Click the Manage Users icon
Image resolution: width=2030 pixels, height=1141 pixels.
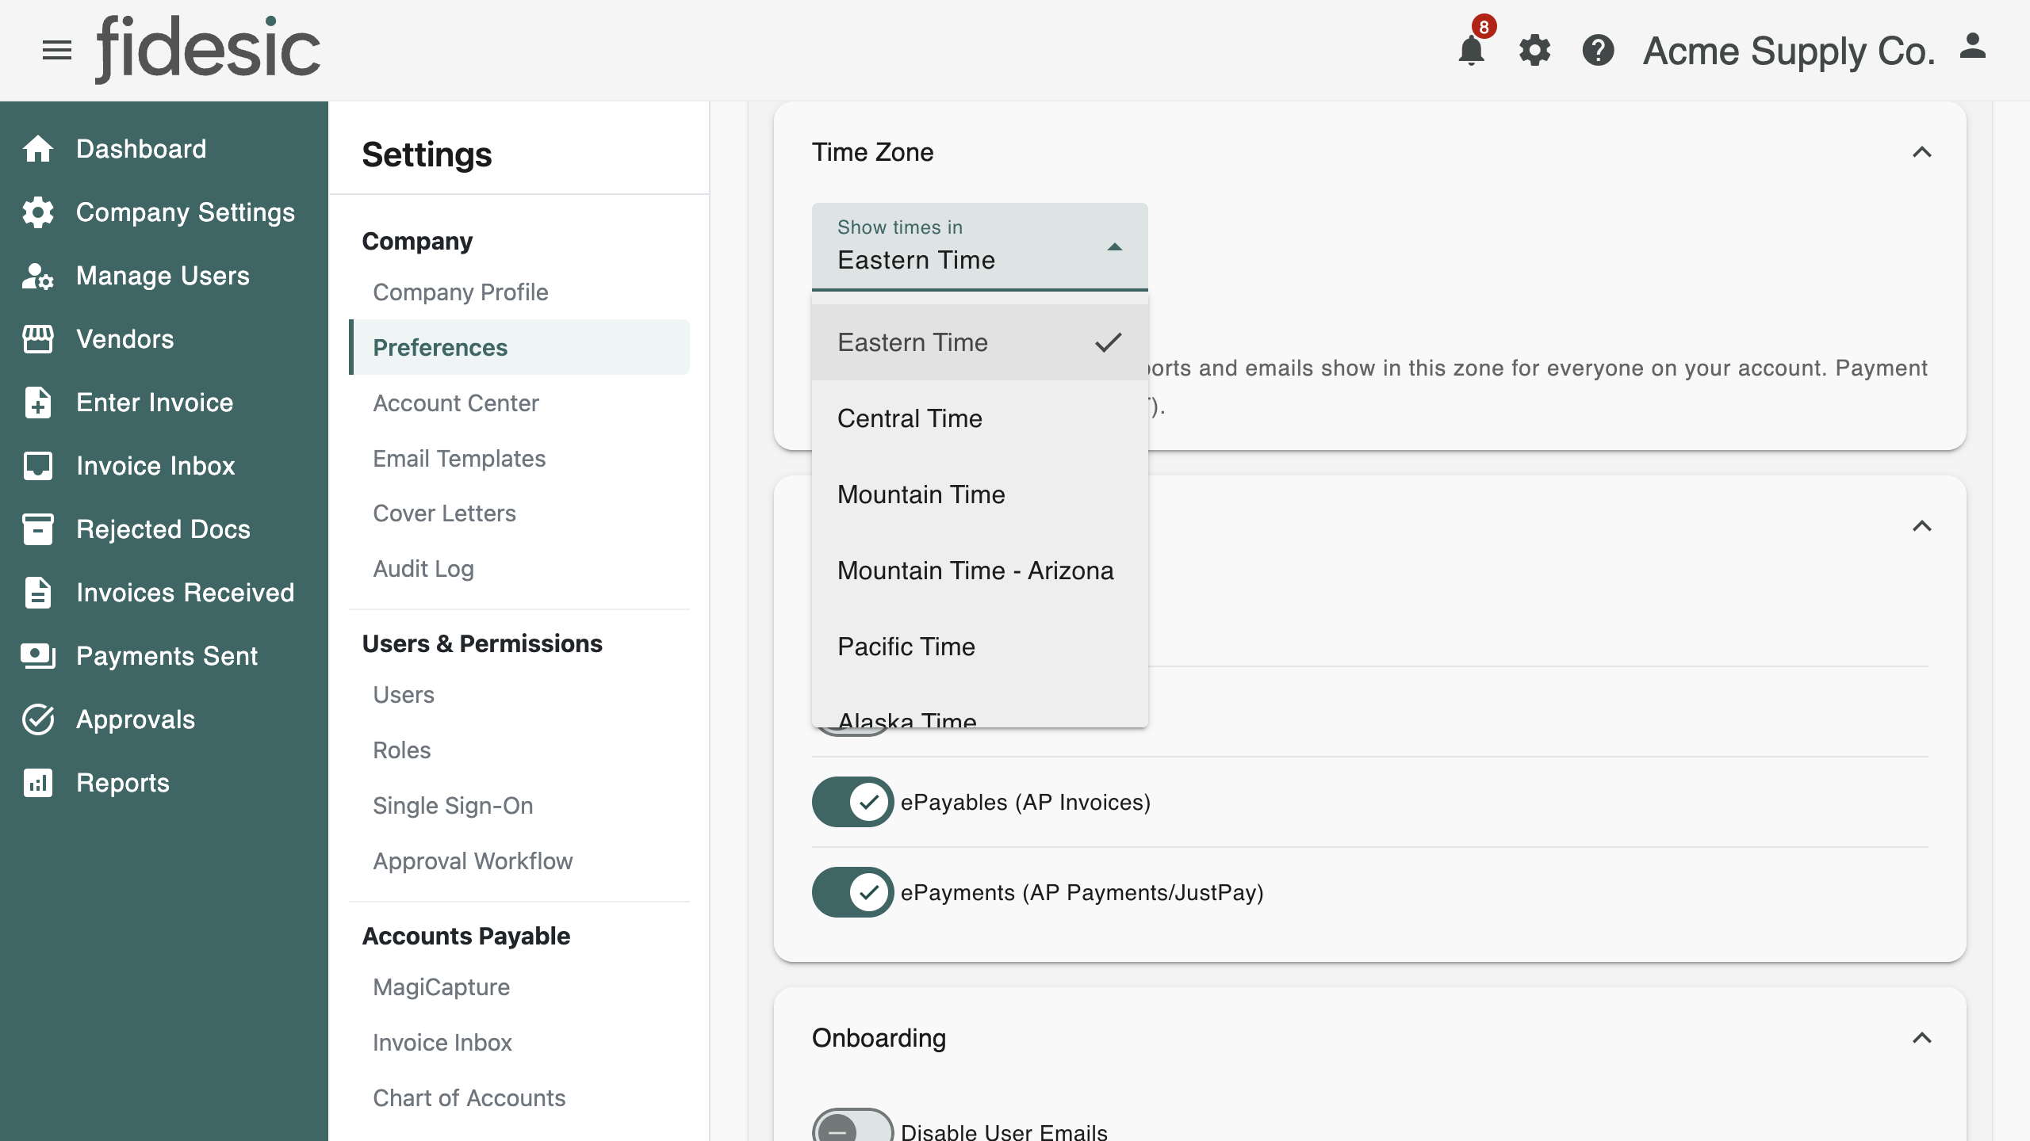pos(38,276)
